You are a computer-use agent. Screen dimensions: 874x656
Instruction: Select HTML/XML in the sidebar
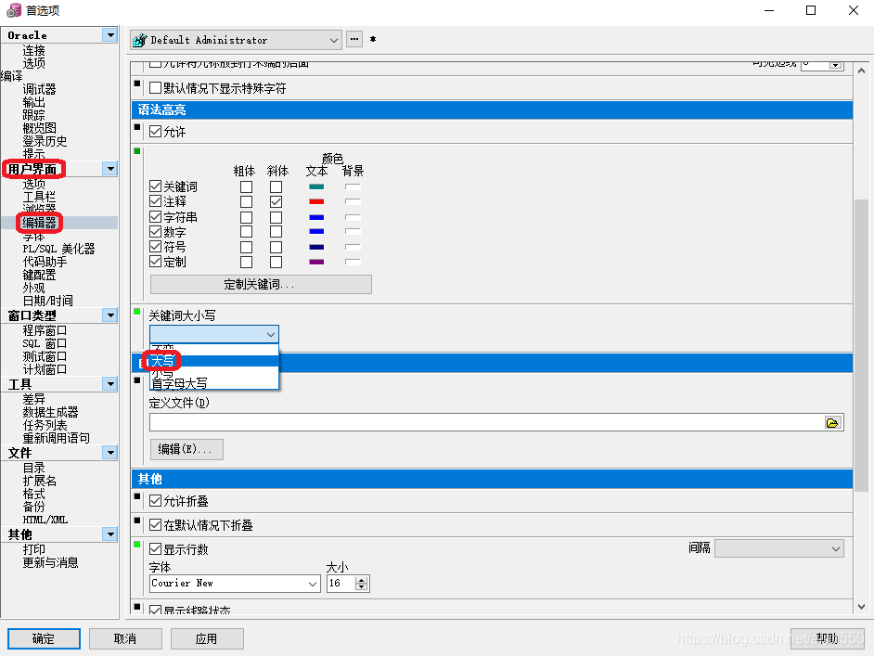coord(45,520)
